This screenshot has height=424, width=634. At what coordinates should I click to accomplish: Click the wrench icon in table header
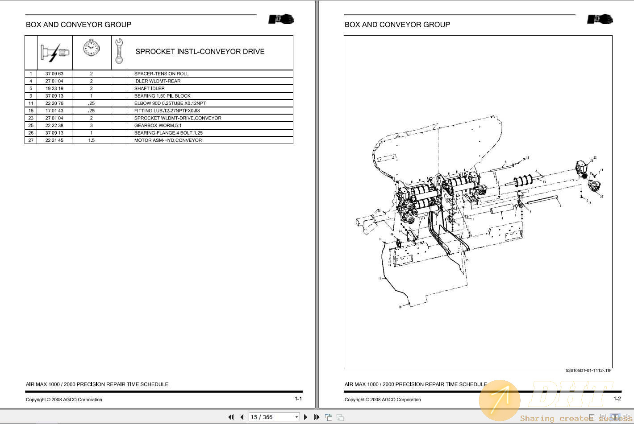point(119,51)
